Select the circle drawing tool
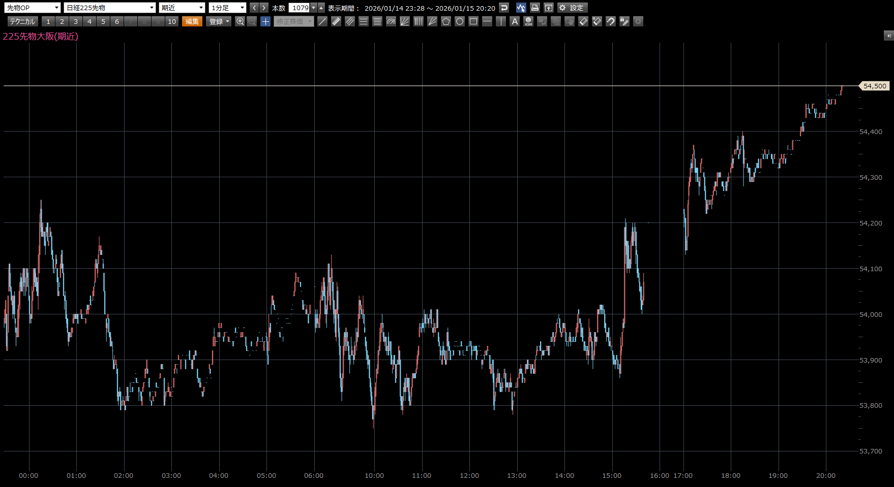This screenshot has height=487, width=894. click(x=460, y=21)
